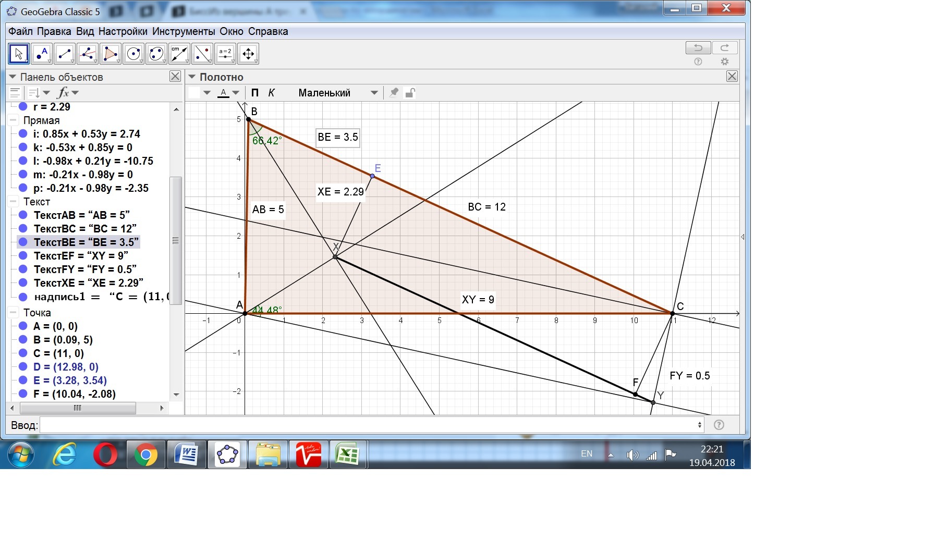Open the background color dropdown in style bar
Image resolution: width=925 pixels, height=541 pixels.
[x=207, y=93]
